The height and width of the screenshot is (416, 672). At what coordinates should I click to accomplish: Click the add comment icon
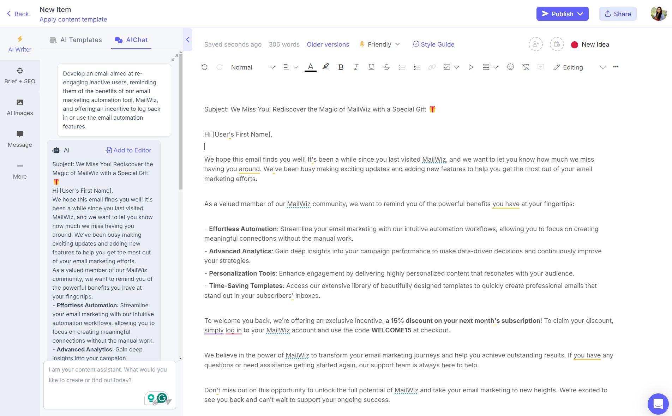click(x=541, y=67)
